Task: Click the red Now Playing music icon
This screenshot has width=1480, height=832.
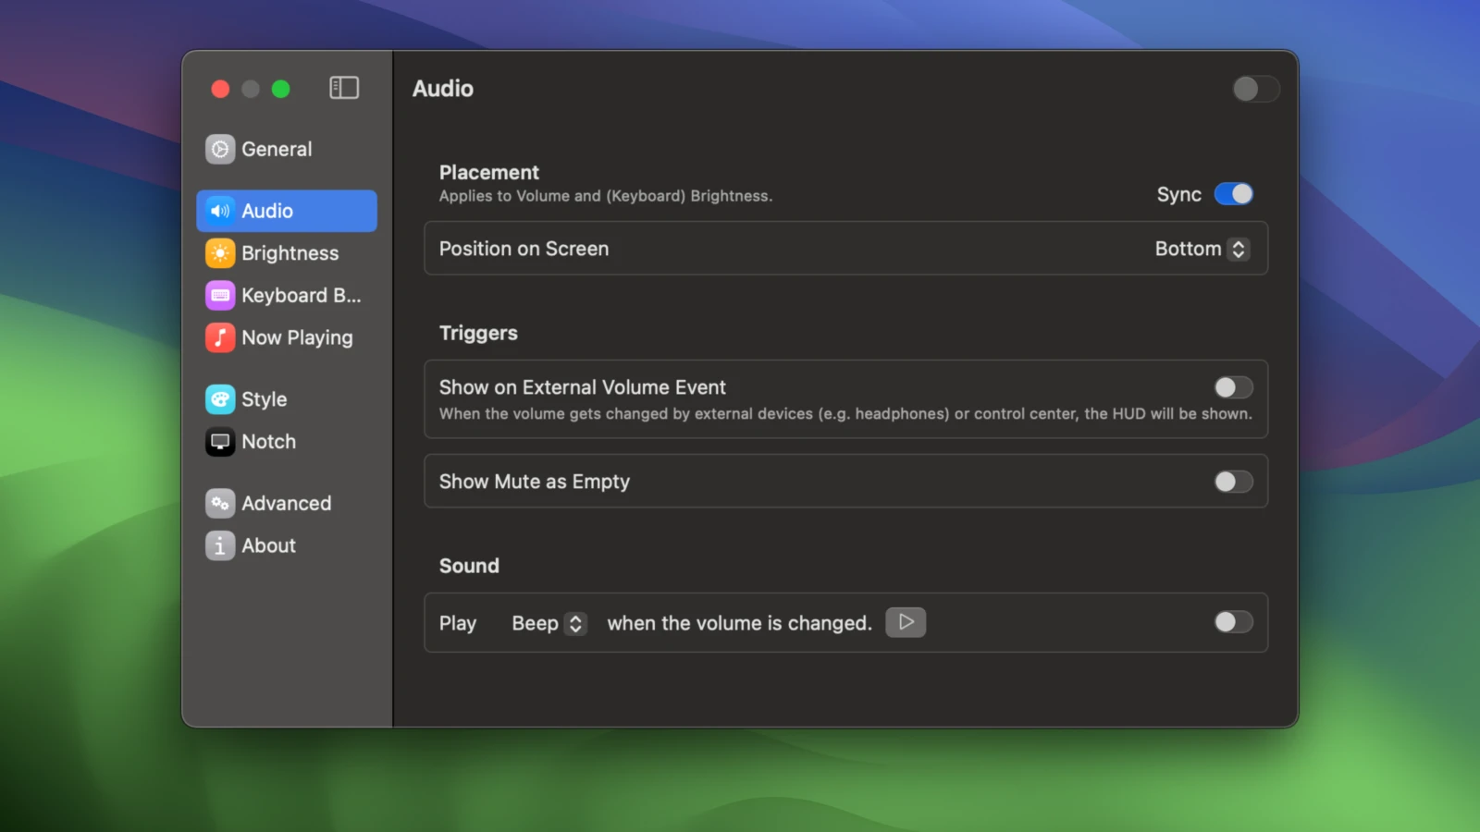Action: (x=220, y=338)
